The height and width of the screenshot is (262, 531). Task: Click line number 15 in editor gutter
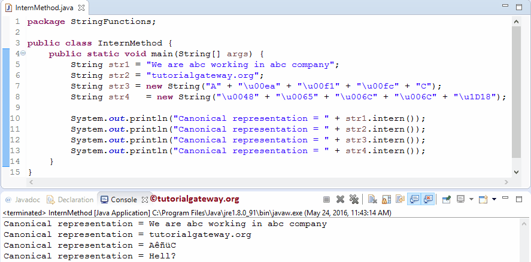pyautogui.click(x=15, y=172)
